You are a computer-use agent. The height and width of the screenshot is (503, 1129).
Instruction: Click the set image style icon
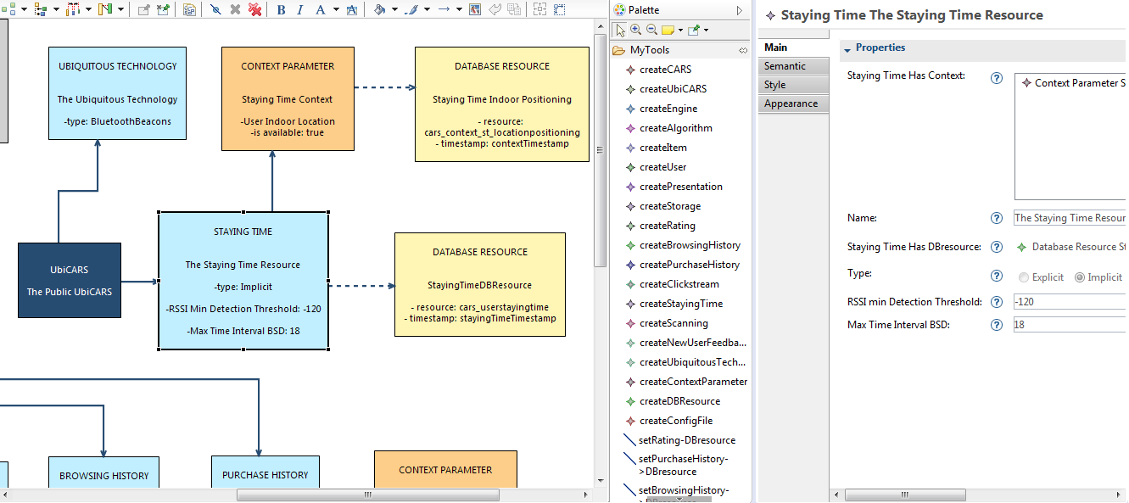(474, 9)
